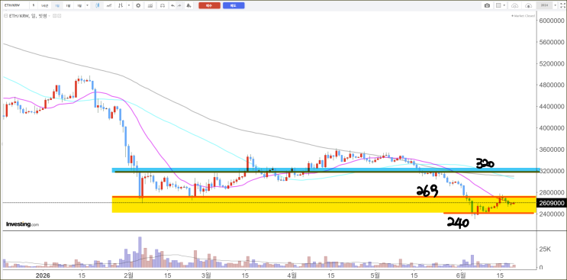Expand the chart type dropdown arrow
This screenshot has width=567, height=280.
pyautogui.click(x=129, y=5)
